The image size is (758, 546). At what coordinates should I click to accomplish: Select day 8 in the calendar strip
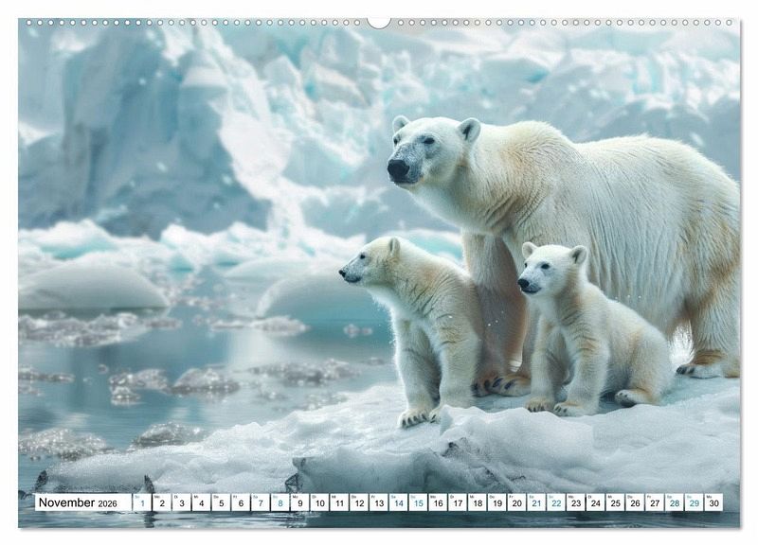280,502
